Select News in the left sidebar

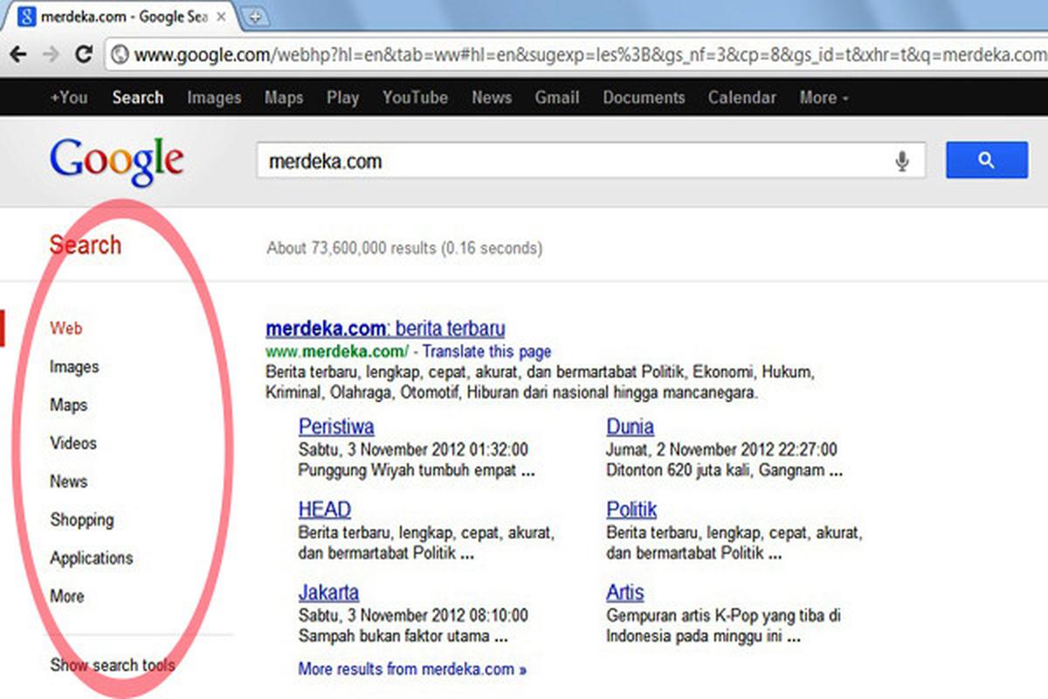click(68, 481)
